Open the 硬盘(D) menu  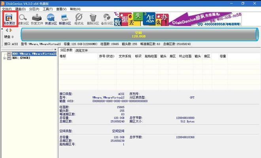coord(21,9)
